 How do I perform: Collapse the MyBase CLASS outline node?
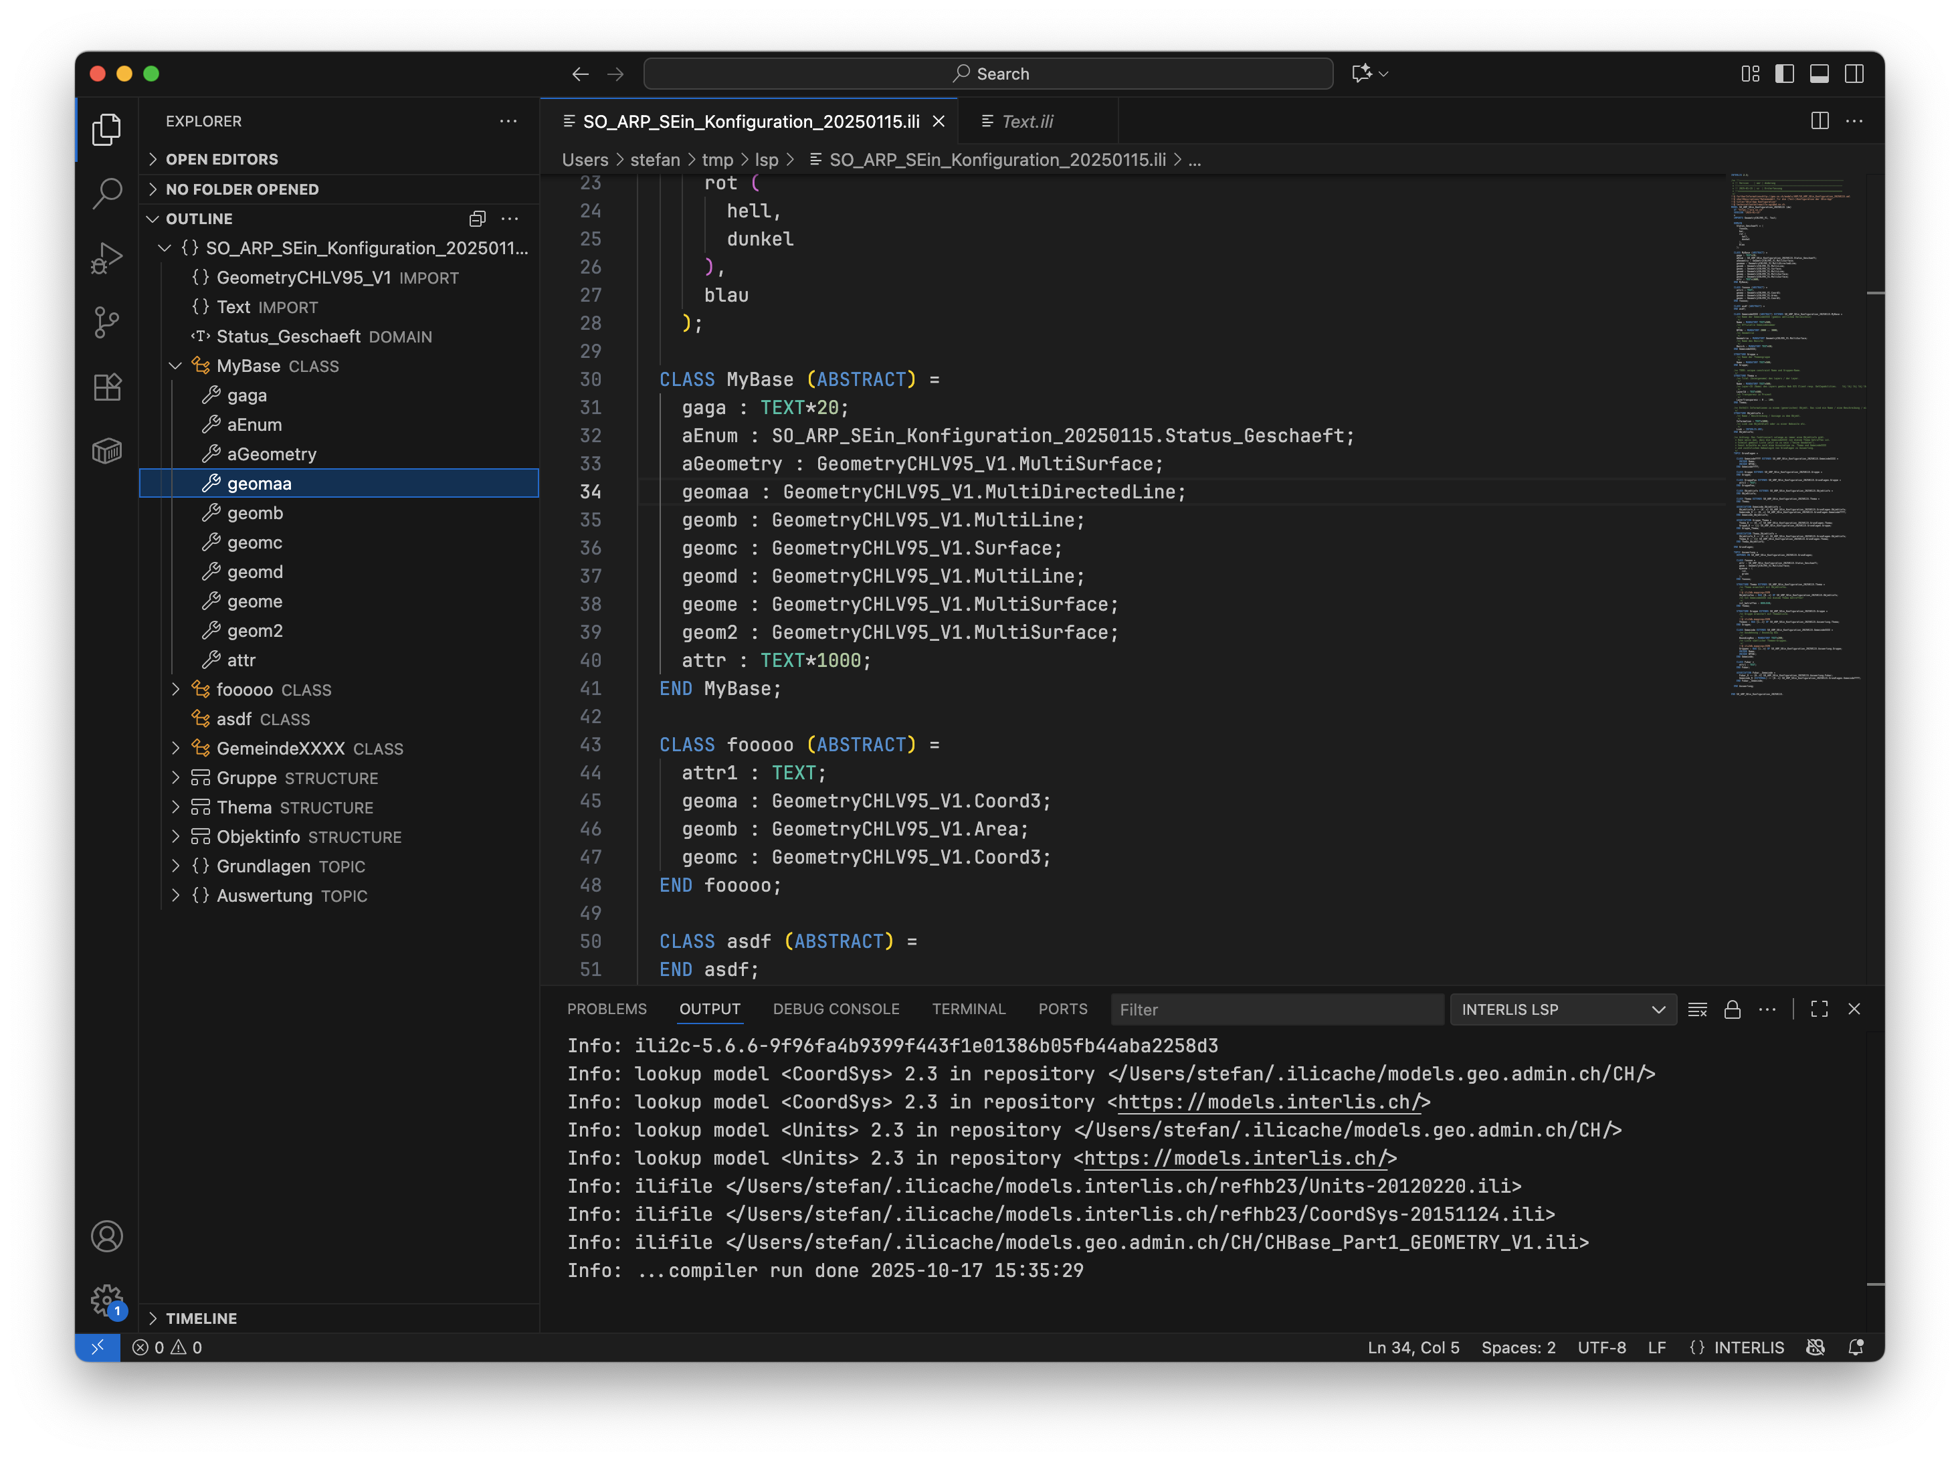(x=175, y=365)
